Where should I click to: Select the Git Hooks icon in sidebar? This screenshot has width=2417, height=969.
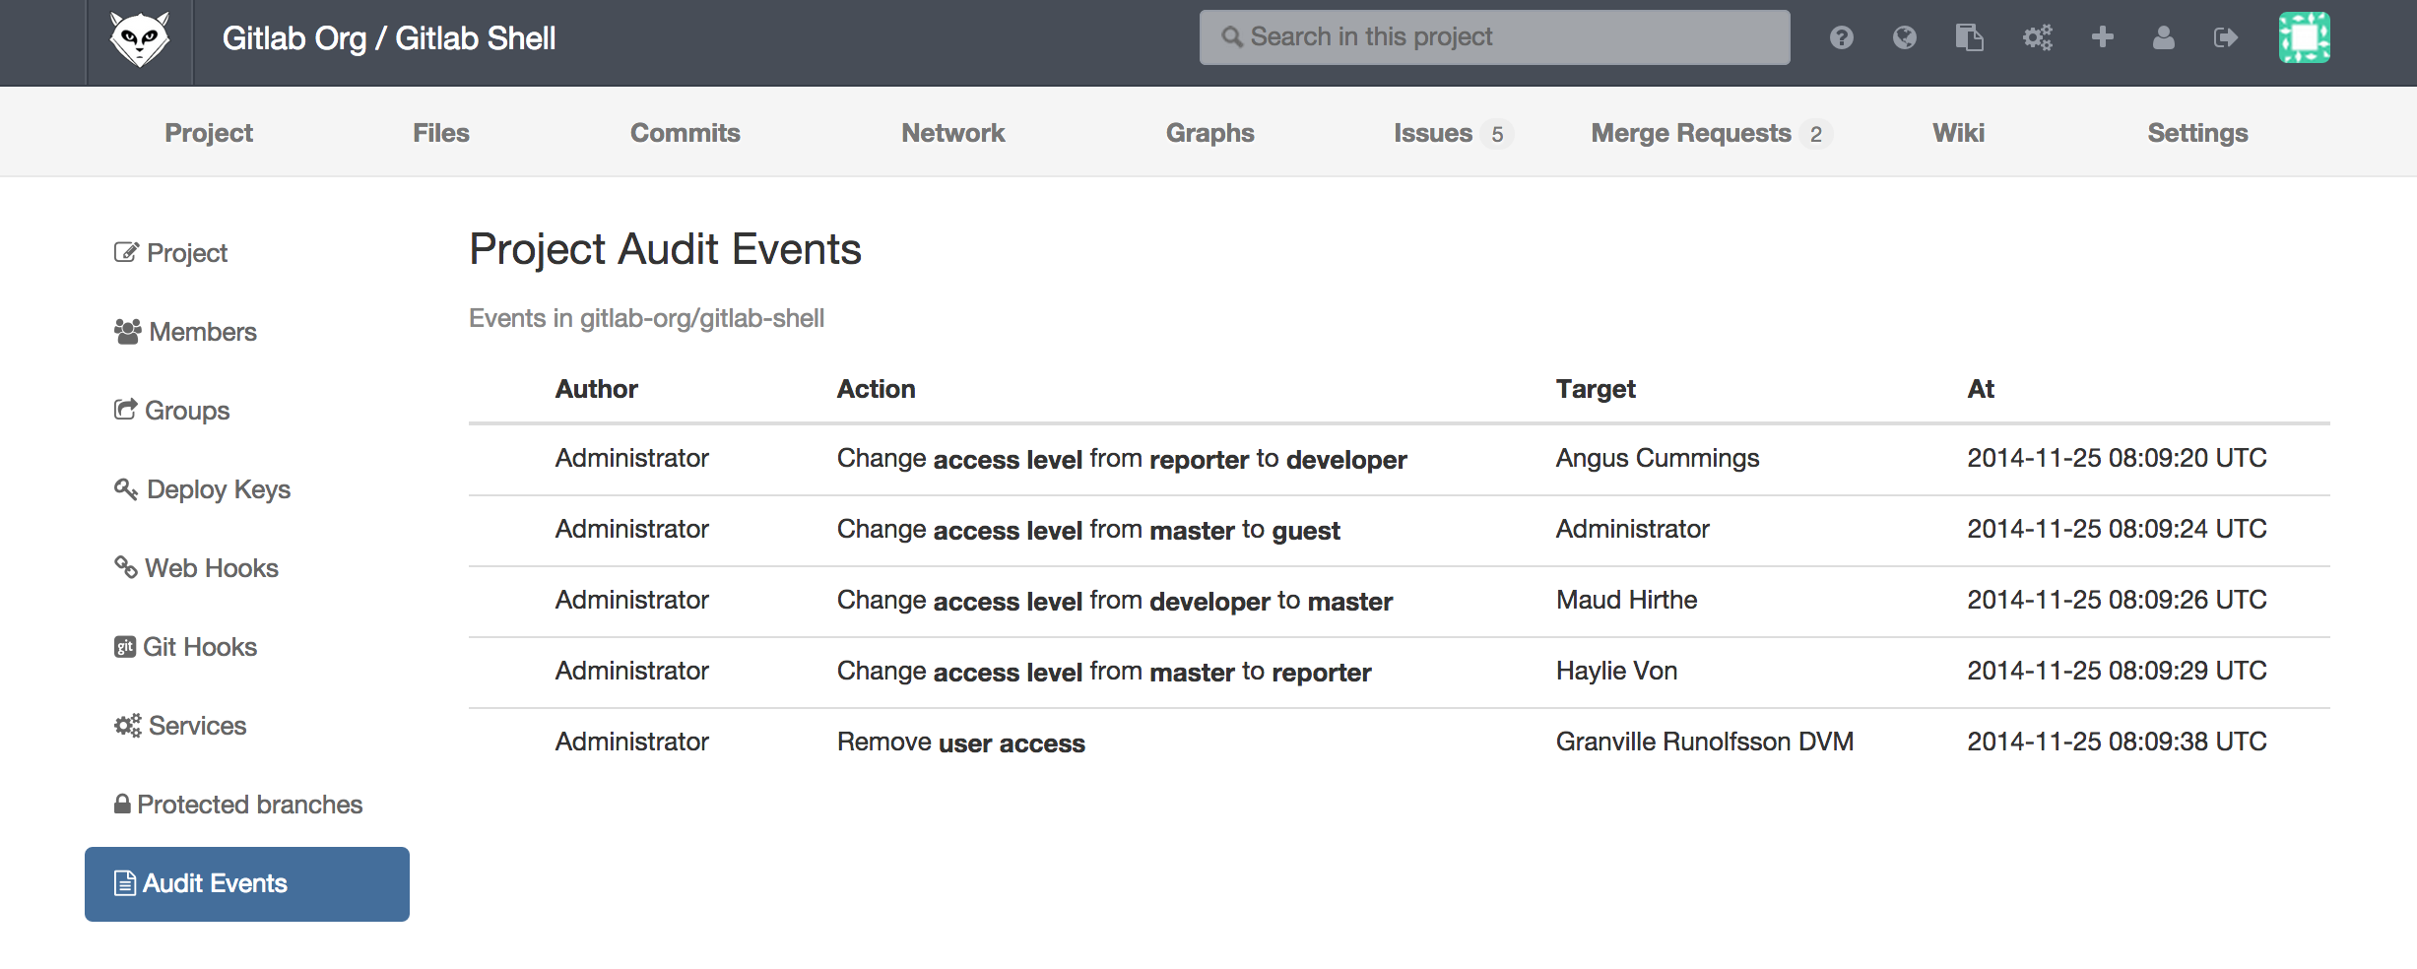pos(125,646)
